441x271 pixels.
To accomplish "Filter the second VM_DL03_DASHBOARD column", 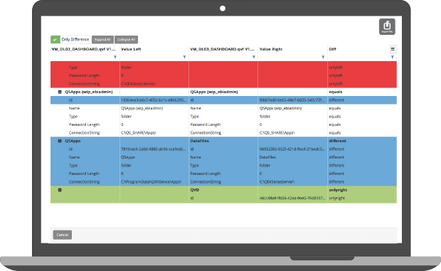I will point(254,57).
